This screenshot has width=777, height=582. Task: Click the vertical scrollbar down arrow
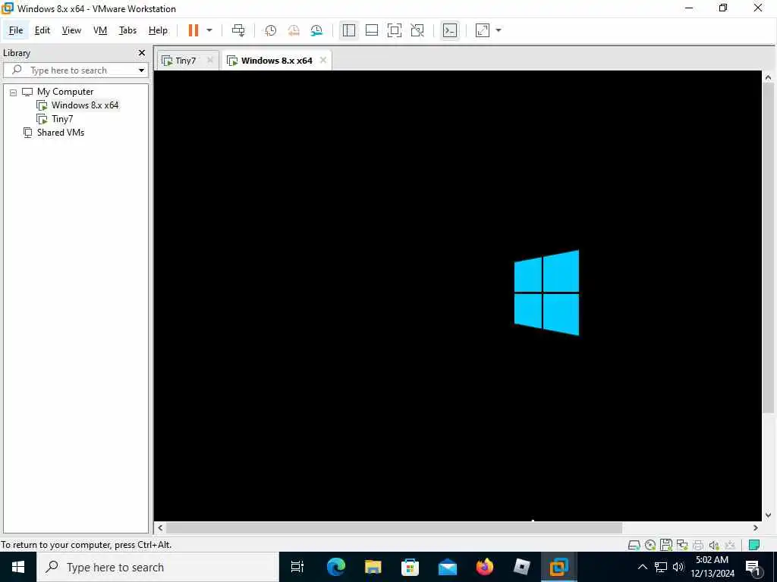[768, 515]
